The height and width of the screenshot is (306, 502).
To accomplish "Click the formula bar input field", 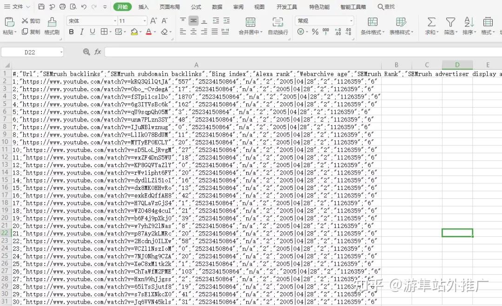I will click(x=303, y=52).
